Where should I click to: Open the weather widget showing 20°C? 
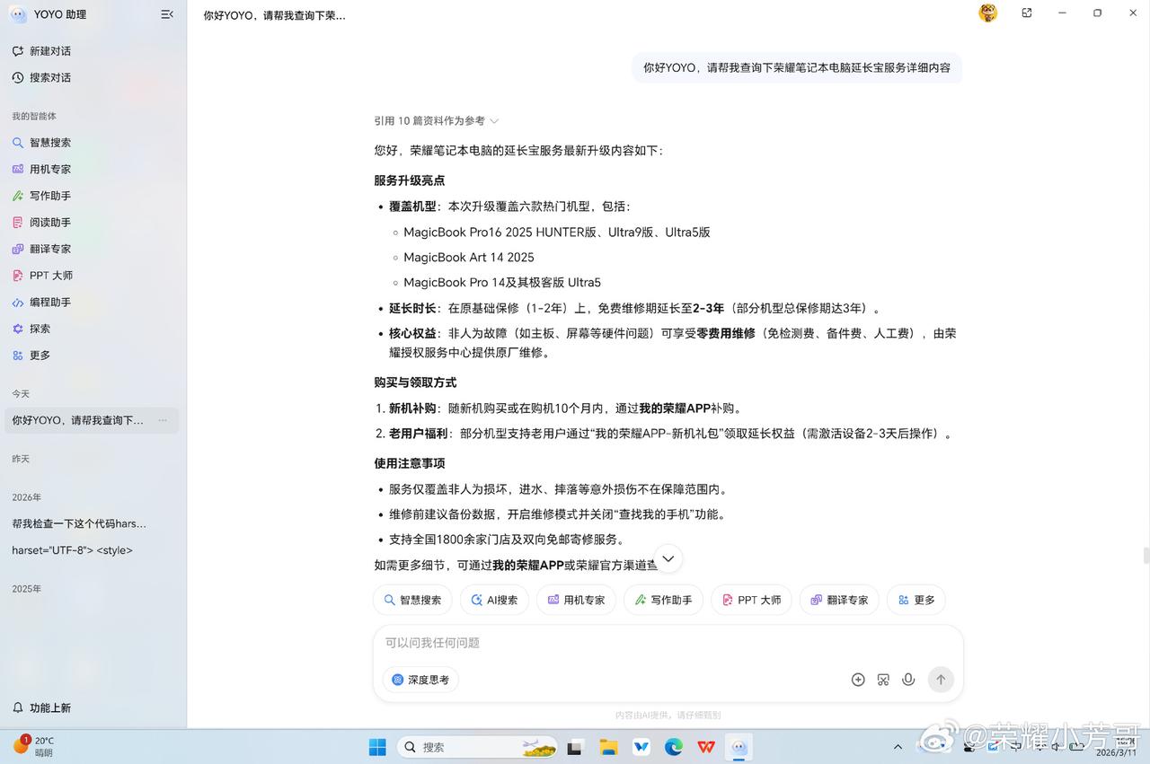[x=33, y=746]
